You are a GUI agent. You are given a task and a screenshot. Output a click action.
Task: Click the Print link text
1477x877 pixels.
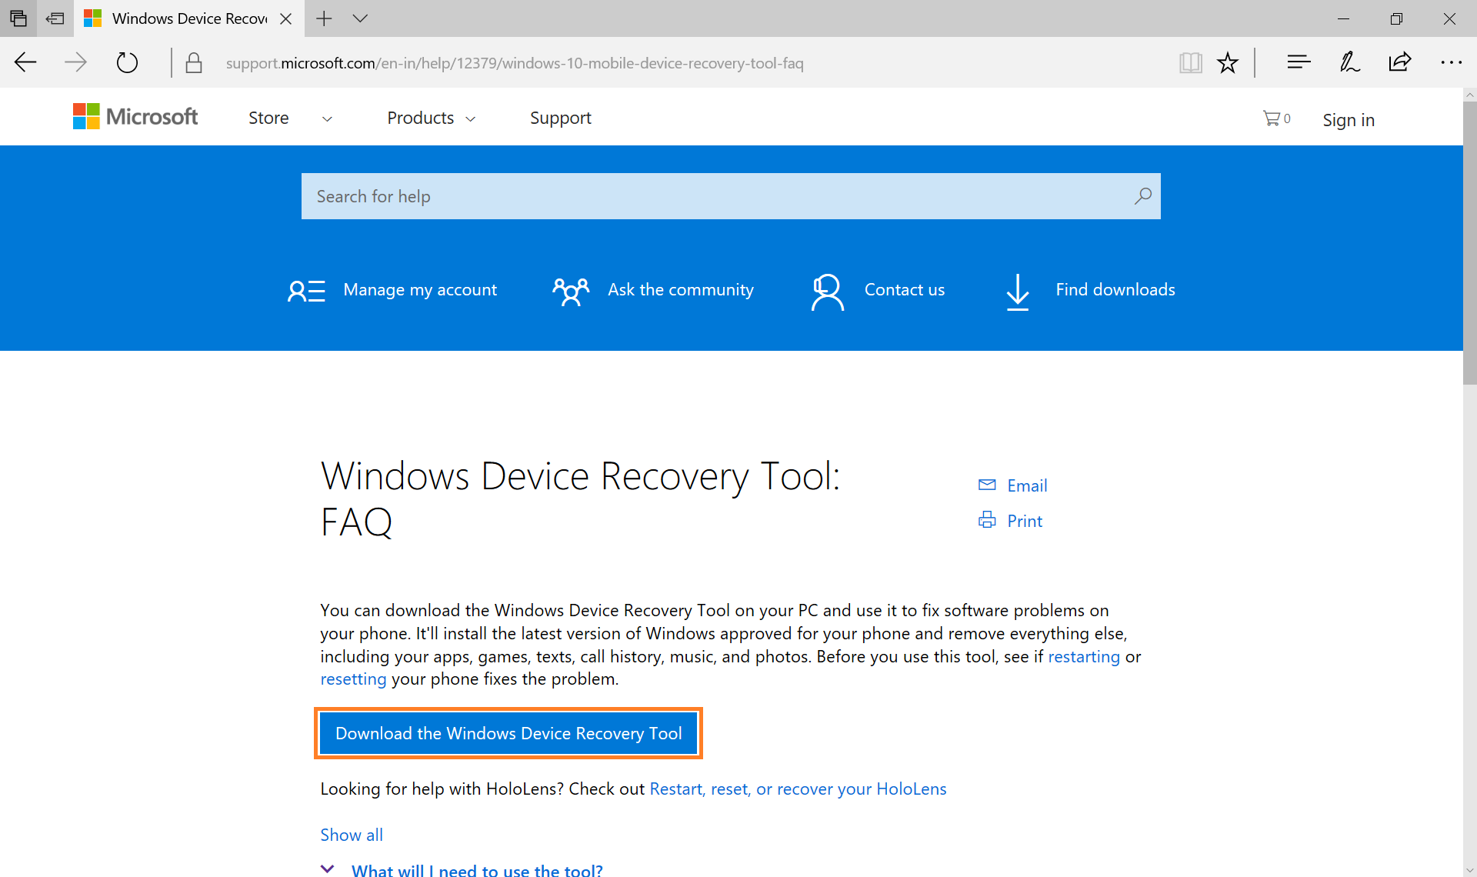(1025, 521)
